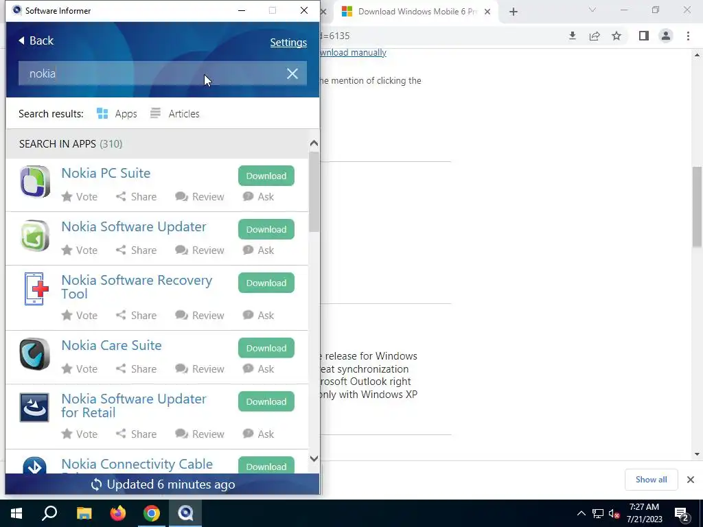Open Nokia Connectivity Cable title link
Screen dimensions: 703x527
point(137,464)
